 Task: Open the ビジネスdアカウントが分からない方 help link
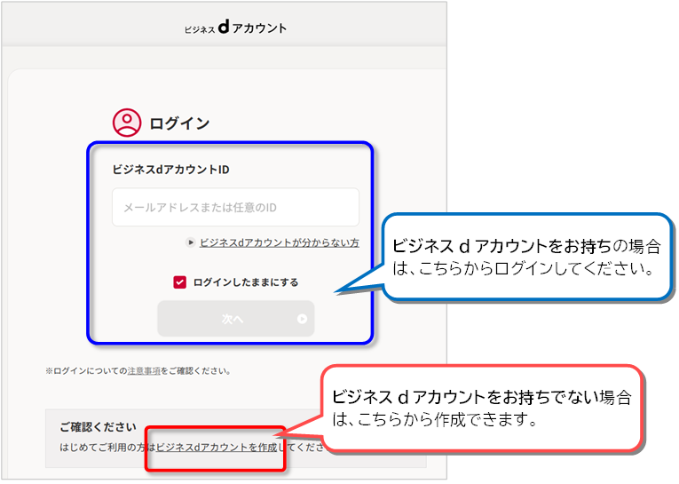(280, 242)
